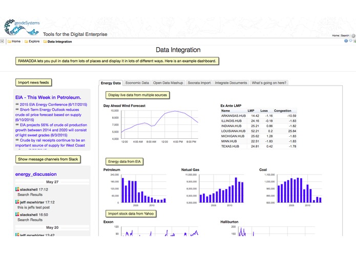The image size is (356, 253).
Task: Click the geodeSystems logo
Action: pos(22,27)
